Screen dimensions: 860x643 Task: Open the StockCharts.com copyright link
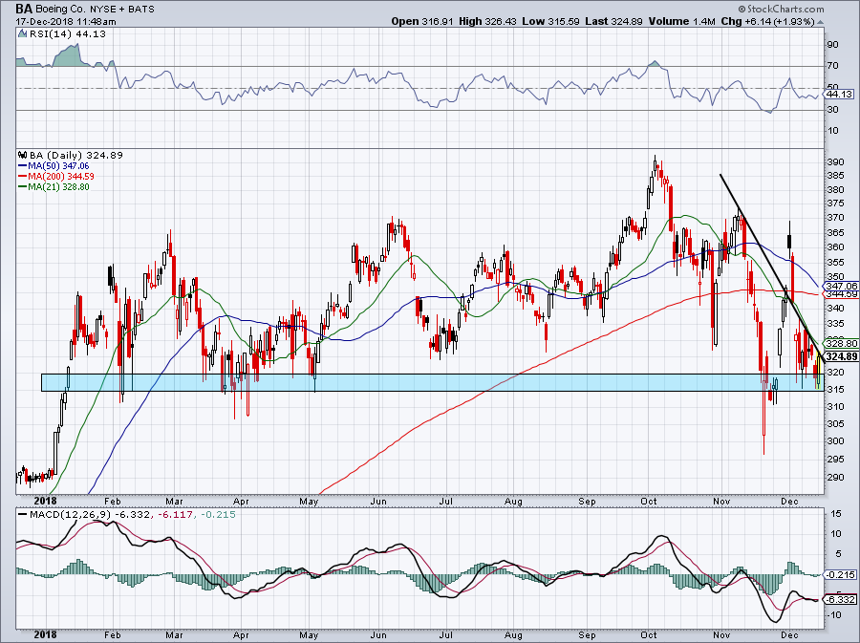(x=781, y=9)
